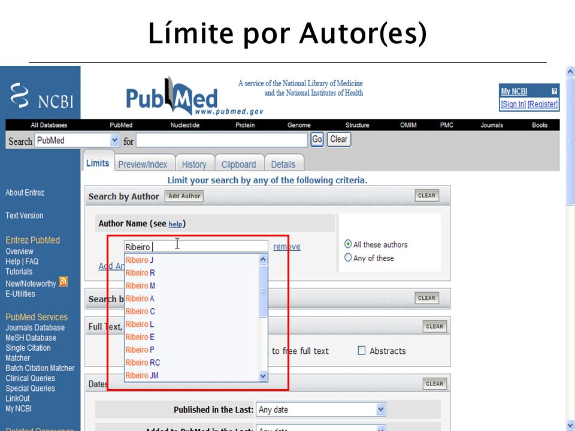This screenshot has width=575, height=431.
Task: Open About Entrez in sidebar
Action: click(25, 192)
